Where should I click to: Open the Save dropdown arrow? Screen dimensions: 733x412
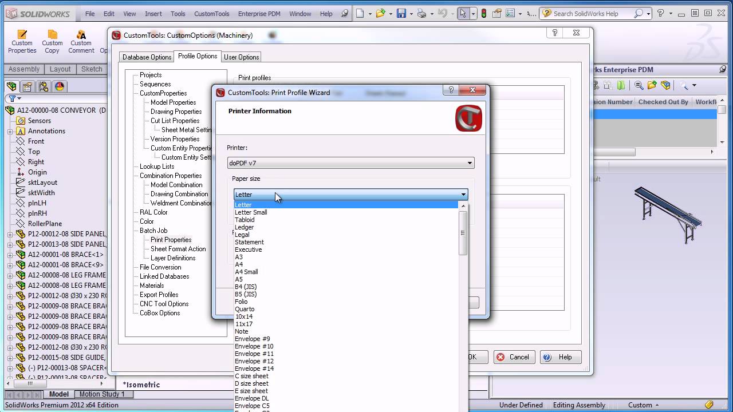tap(412, 14)
